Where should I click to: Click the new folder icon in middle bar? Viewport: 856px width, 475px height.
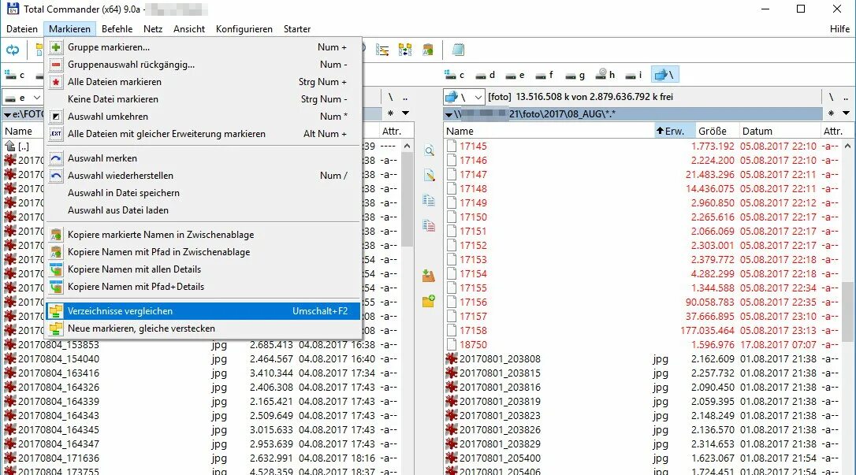click(x=429, y=300)
